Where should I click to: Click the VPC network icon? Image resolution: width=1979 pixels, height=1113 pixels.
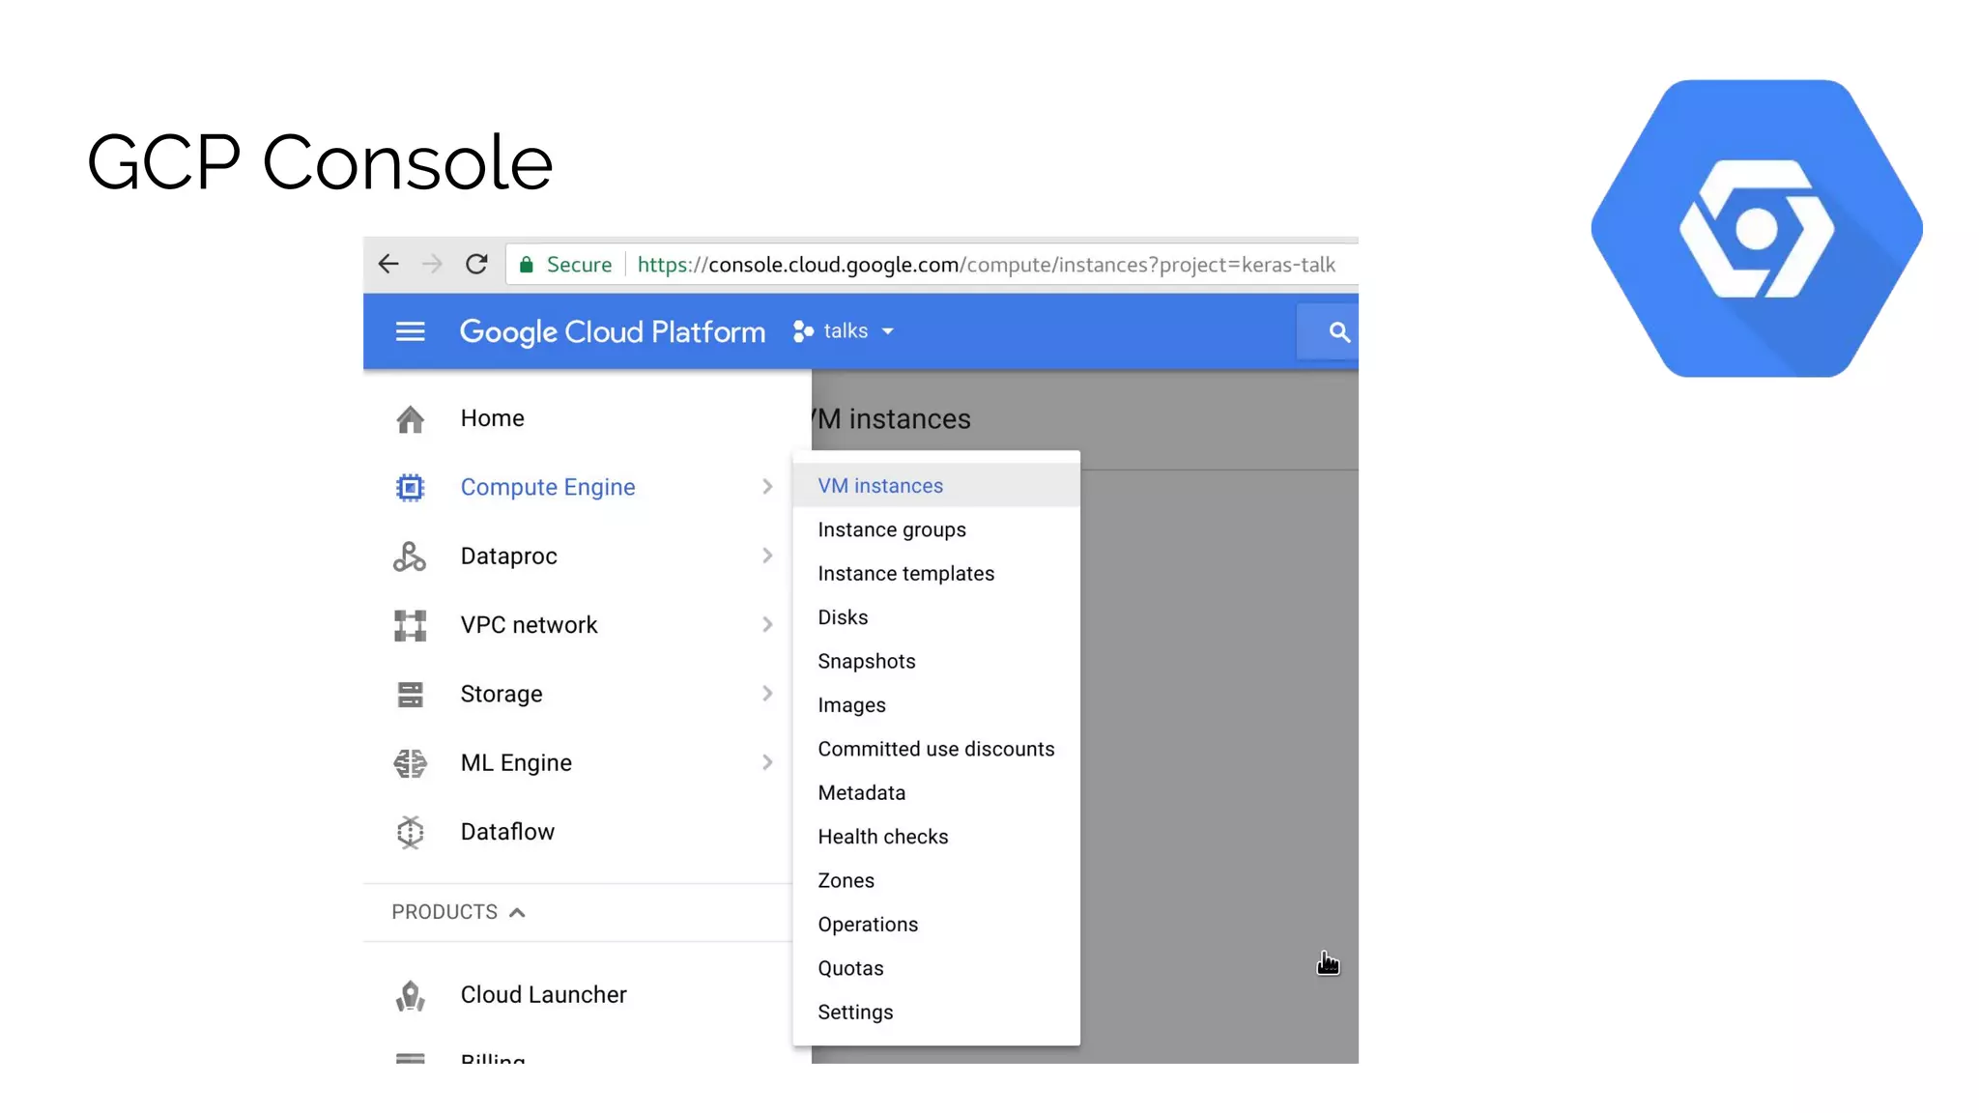(410, 625)
